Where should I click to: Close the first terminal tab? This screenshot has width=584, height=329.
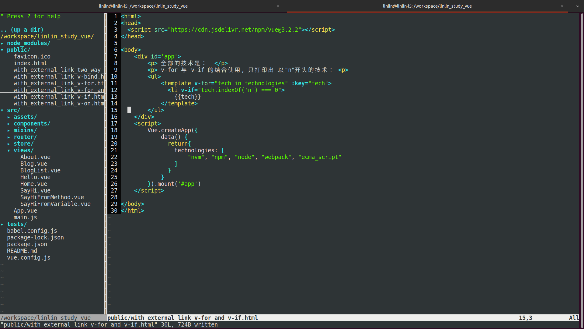point(278,6)
